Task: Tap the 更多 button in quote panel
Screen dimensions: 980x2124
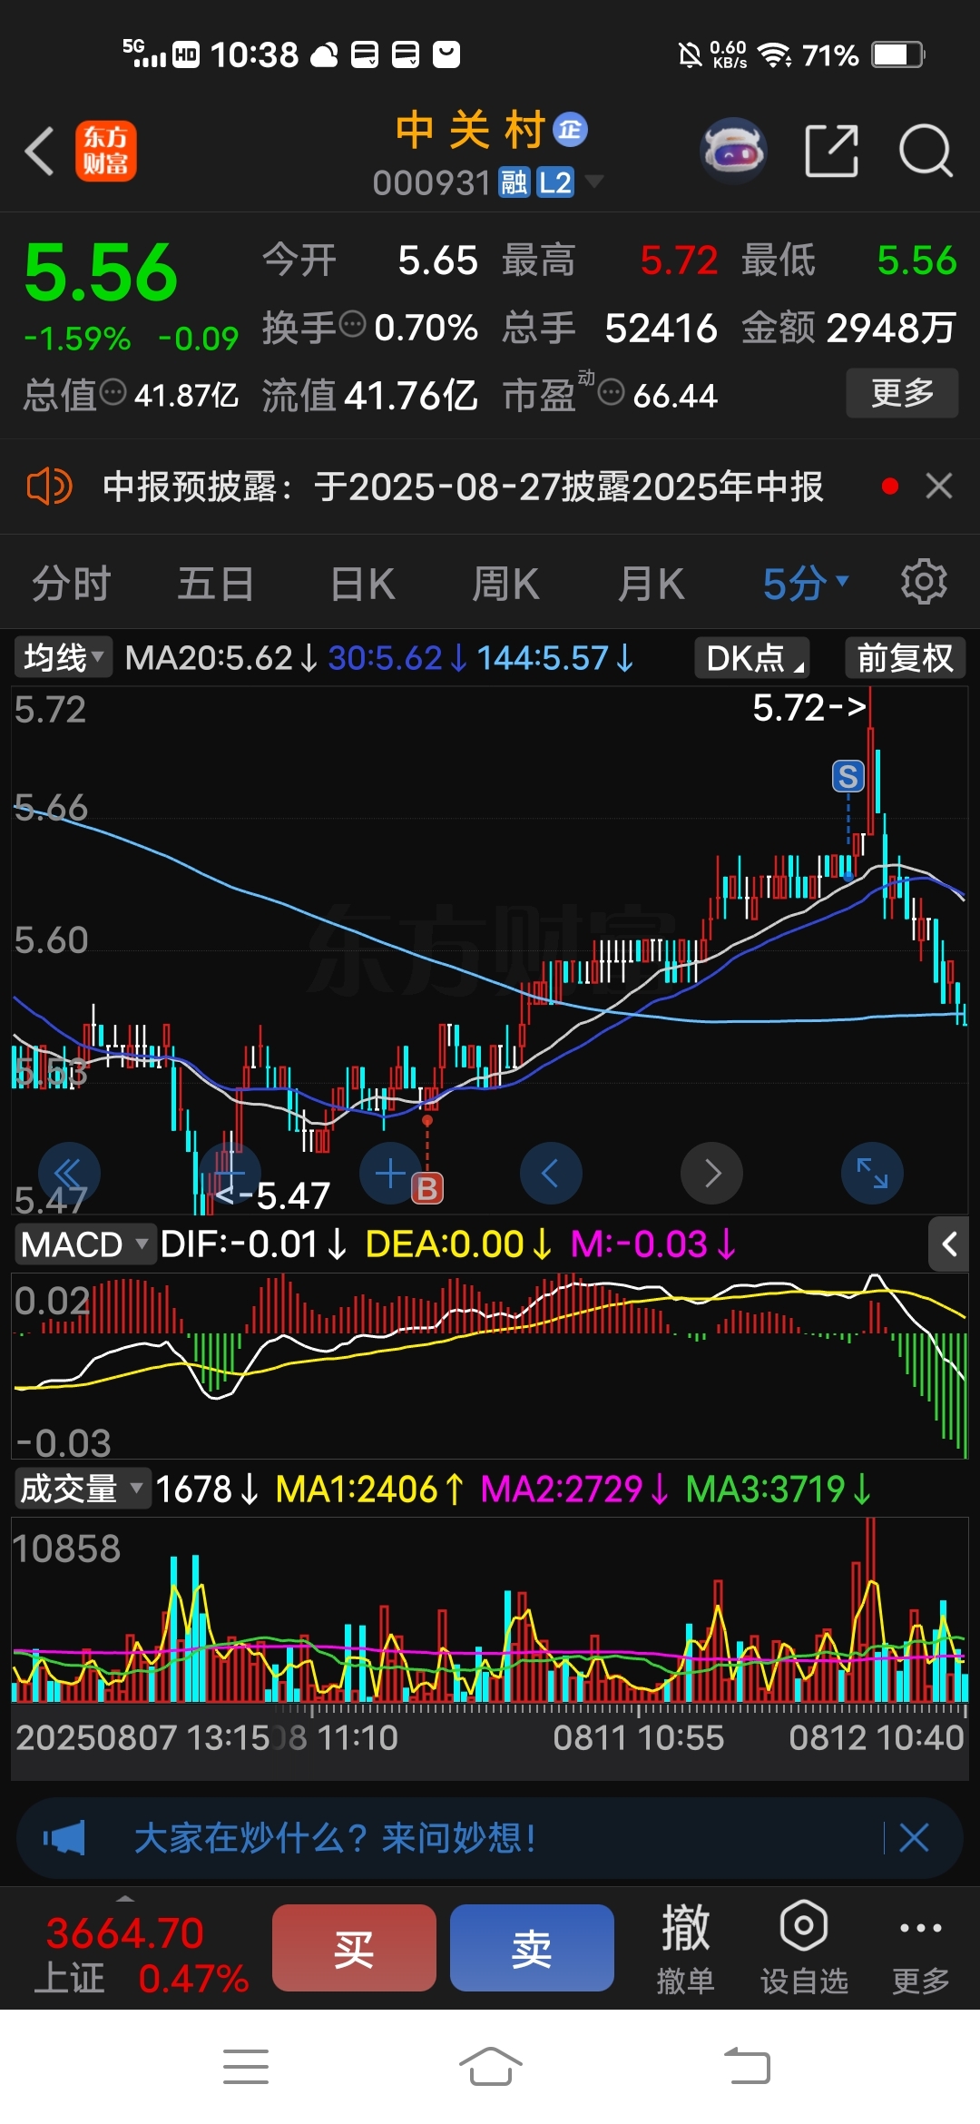Action: (902, 392)
